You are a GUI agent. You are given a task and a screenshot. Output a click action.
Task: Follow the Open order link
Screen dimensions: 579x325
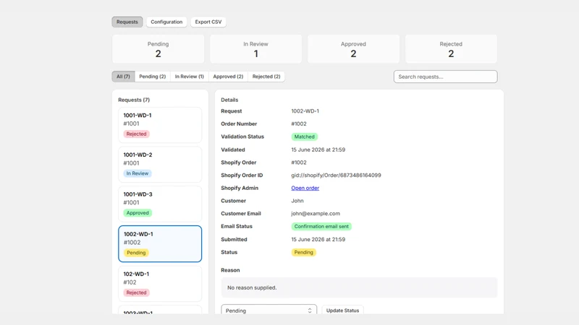tap(305, 188)
